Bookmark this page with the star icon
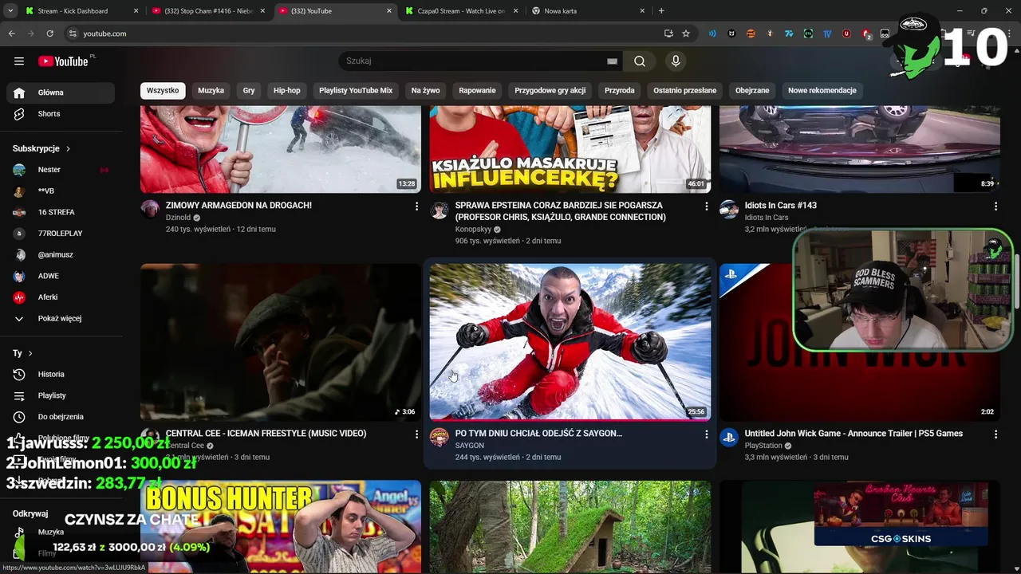 (686, 33)
